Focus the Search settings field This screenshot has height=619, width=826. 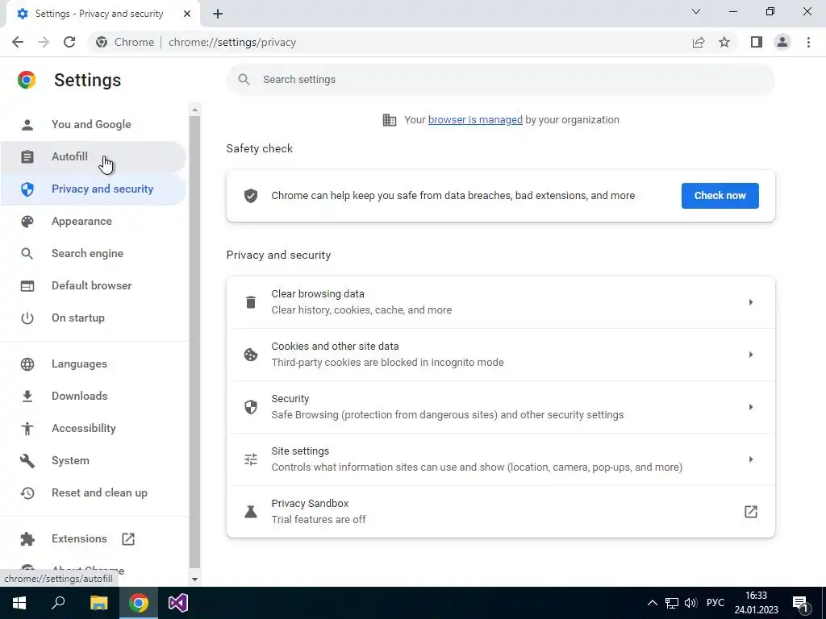[x=500, y=80]
